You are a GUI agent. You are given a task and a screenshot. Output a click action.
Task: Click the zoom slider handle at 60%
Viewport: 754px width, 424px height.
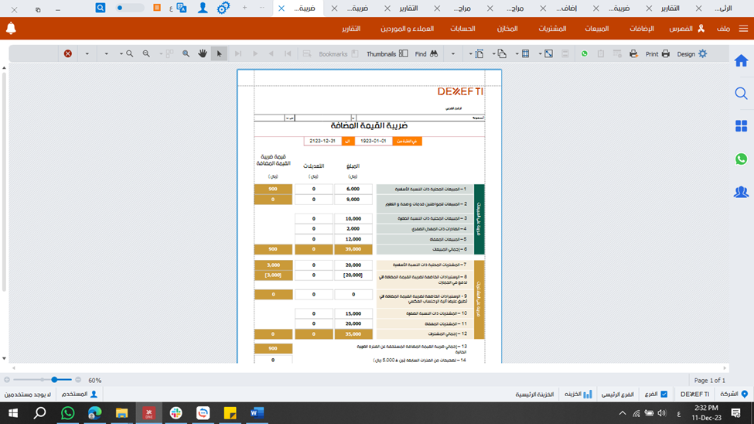(x=55, y=380)
